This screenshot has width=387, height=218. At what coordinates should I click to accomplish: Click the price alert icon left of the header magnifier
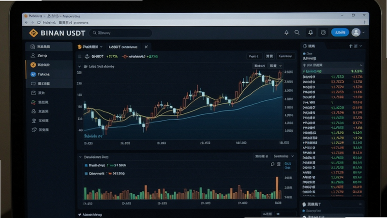pyautogui.click(x=286, y=32)
